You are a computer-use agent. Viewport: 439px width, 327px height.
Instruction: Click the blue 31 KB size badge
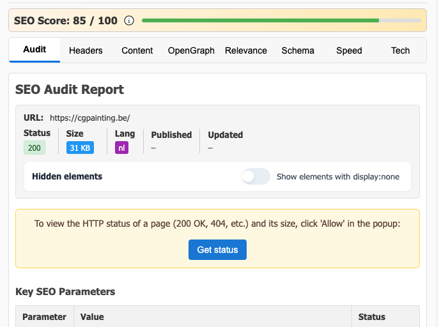[x=81, y=148]
